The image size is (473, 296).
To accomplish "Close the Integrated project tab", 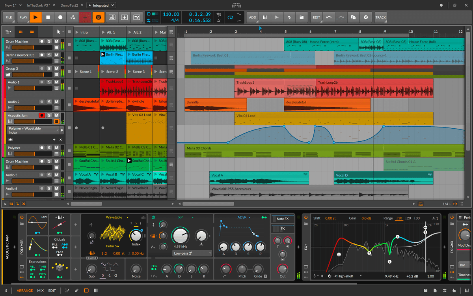I will point(112,5).
